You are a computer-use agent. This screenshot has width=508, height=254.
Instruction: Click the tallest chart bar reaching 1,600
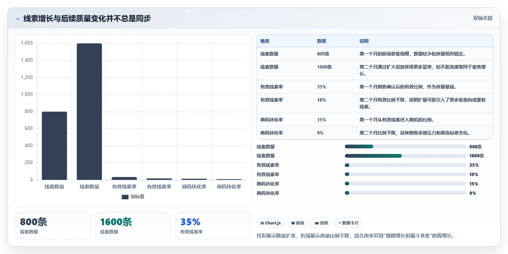click(89, 112)
